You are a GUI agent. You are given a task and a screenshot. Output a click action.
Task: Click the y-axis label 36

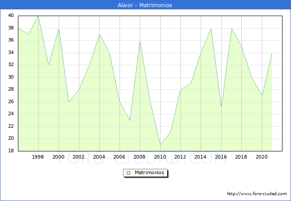pyautogui.click(x=11, y=40)
